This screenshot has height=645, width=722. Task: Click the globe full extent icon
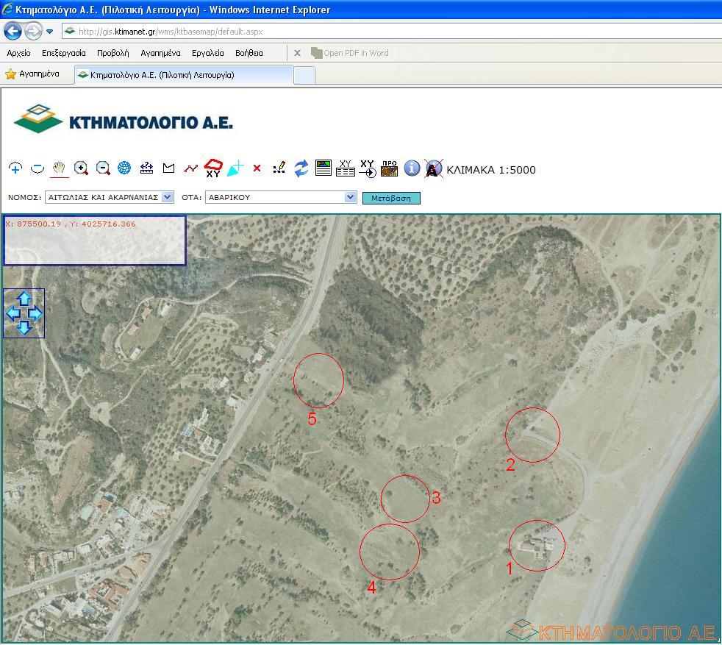coord(125,168)
